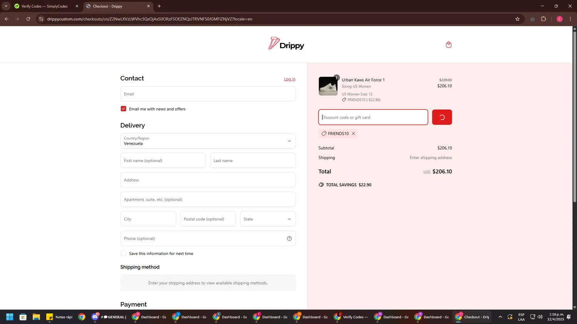Open File Explorer from taskbar

coord(36,317)
